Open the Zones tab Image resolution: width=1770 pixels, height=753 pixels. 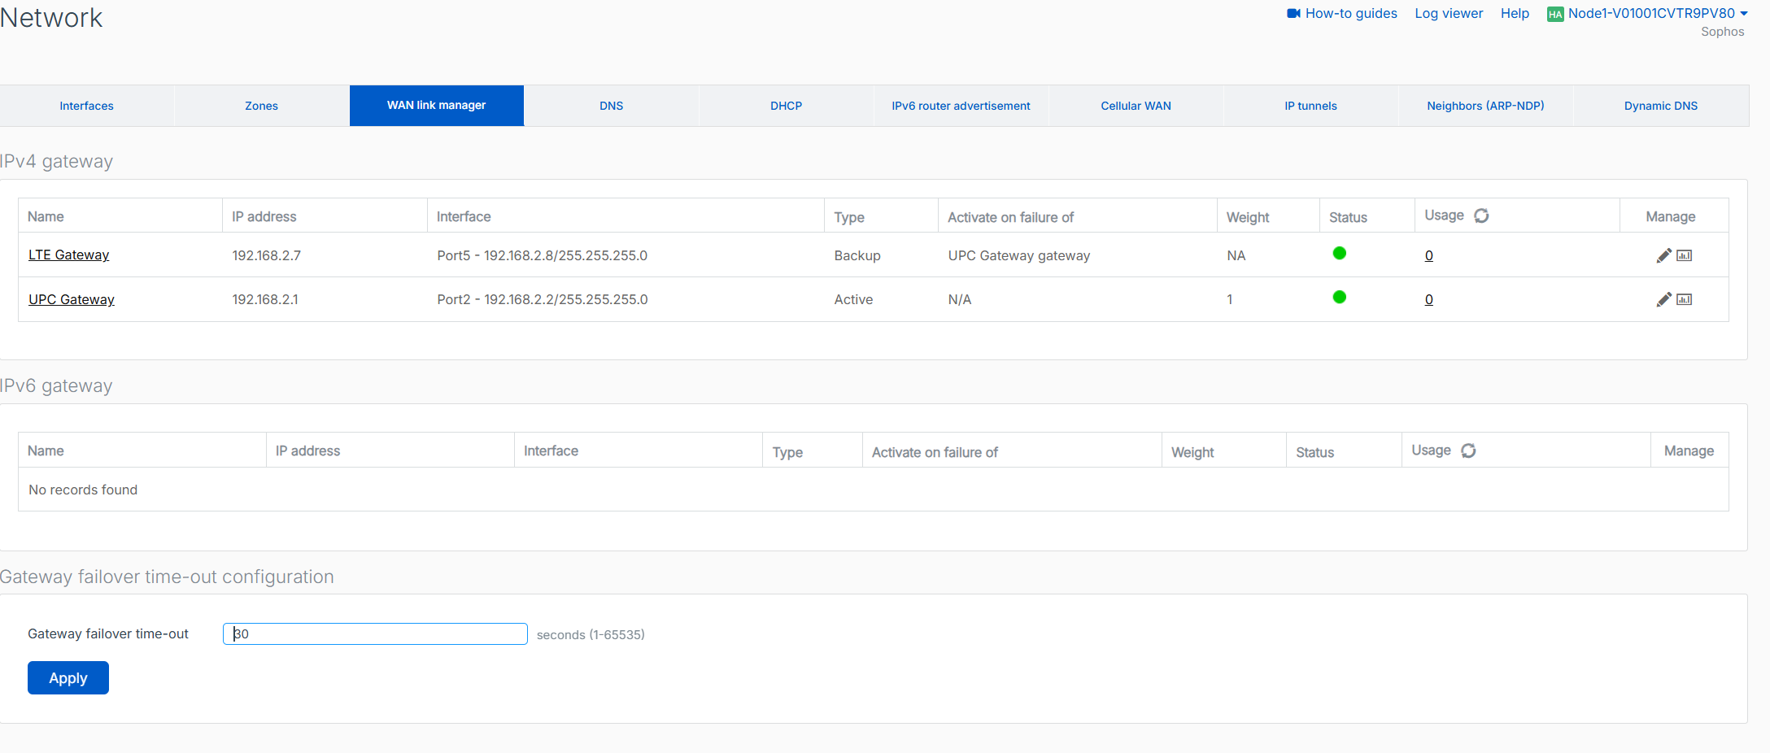click(x=261, y=106)
